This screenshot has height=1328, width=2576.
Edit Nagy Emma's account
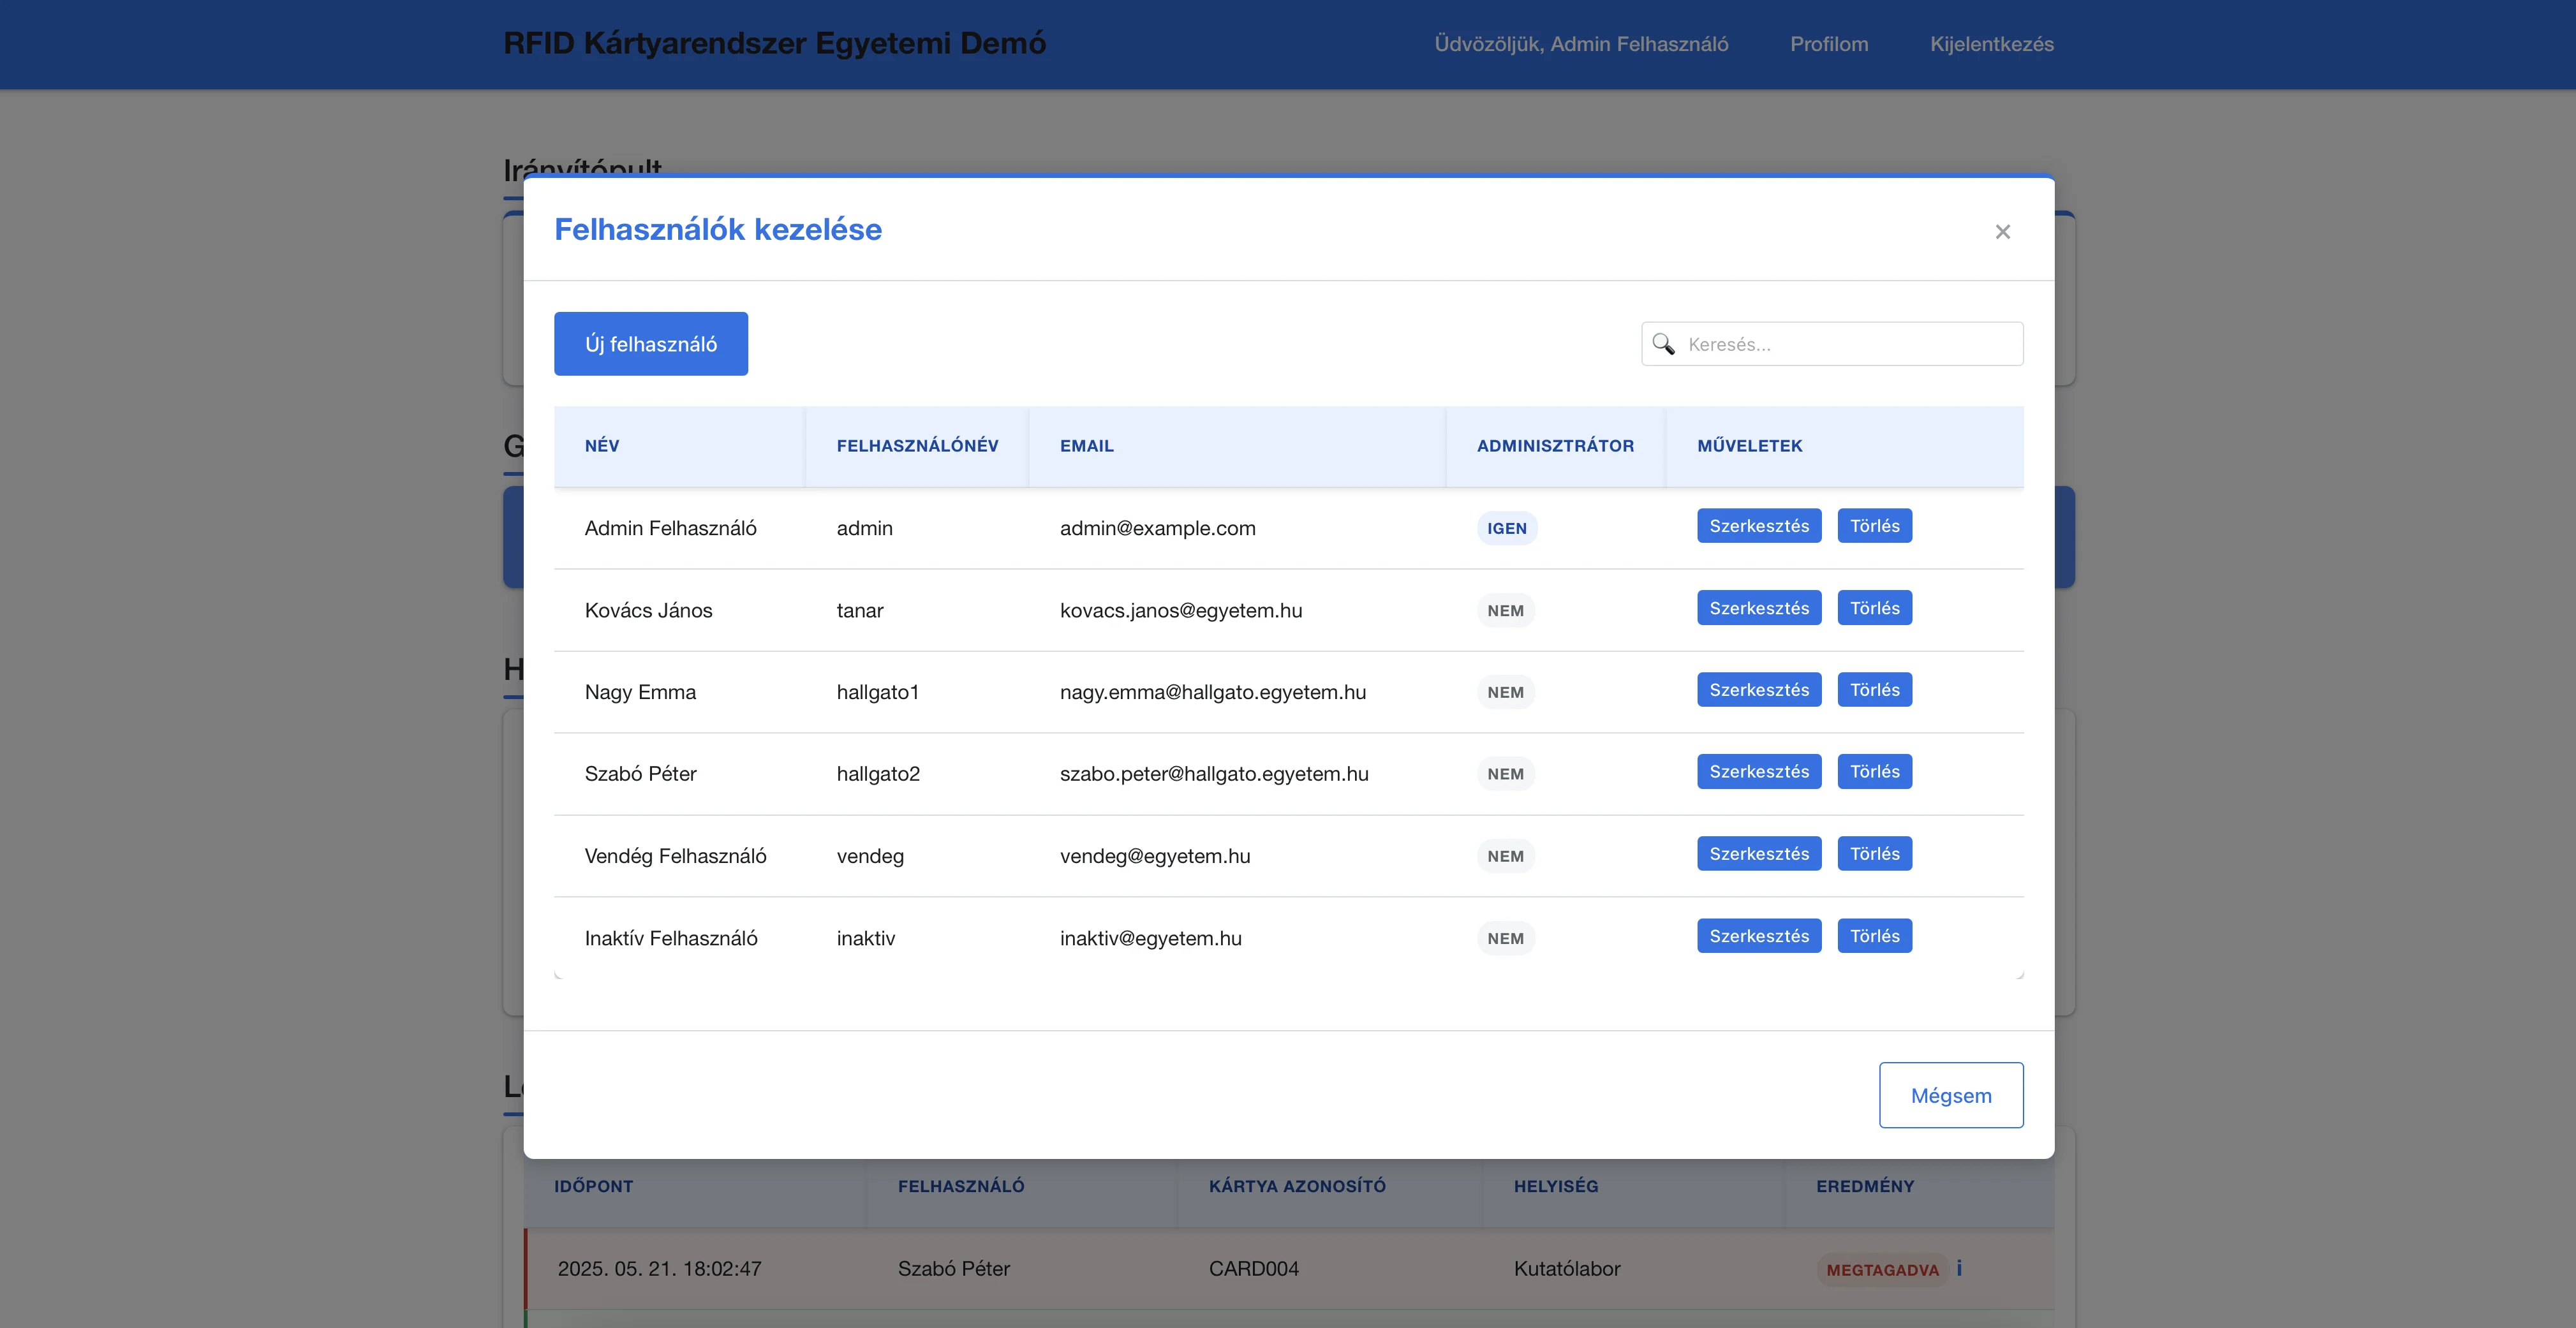pyautogui.click(x=1759, y=690)
